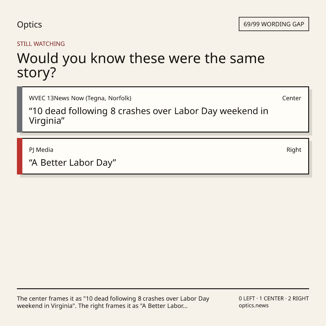Click the red right-leaning color bar
The height and width of the screenshot is (326, 326).
(20, 156)
